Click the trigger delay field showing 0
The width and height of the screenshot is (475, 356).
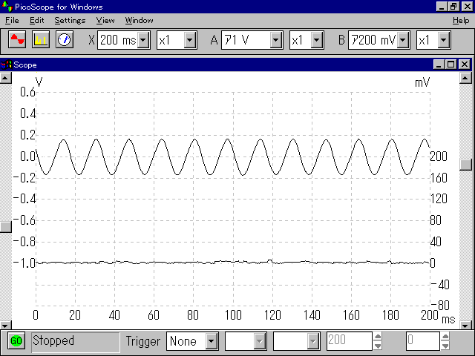pos(422,341)
